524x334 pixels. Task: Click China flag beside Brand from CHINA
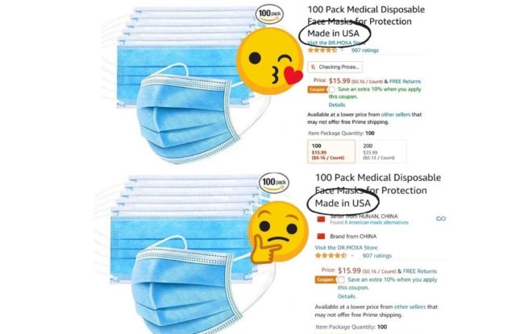(x=321, y=237)
